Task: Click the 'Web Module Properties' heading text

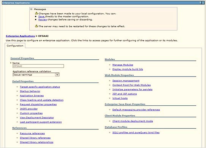Action: [x=119, y=75]
